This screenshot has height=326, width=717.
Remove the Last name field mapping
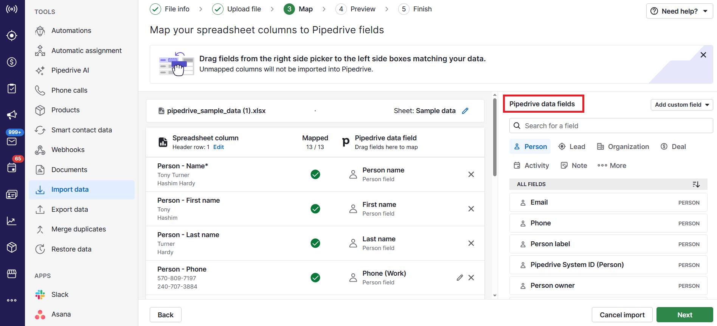tap(471, 243)
